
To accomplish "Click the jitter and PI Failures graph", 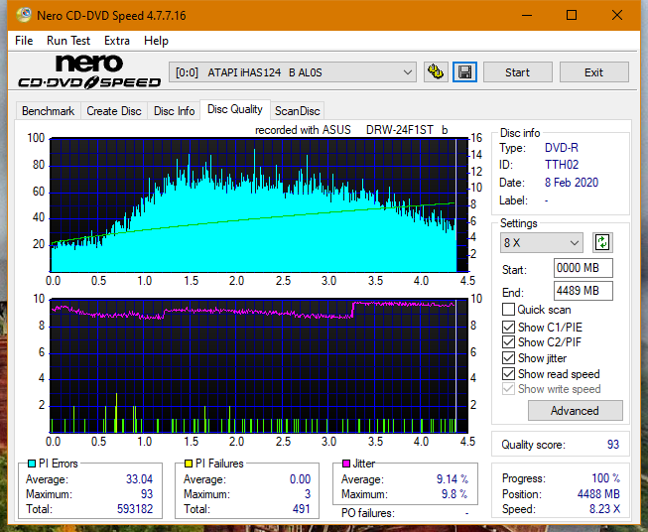I will coord(259,365).
